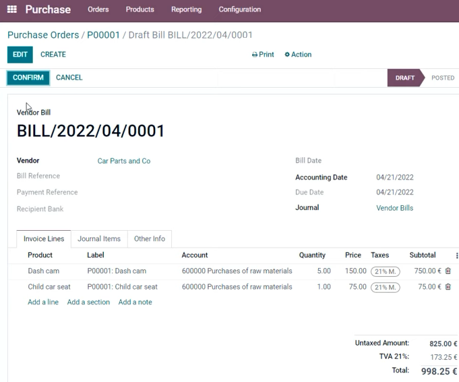Click the Recipient Bank label

coord(40,209)
